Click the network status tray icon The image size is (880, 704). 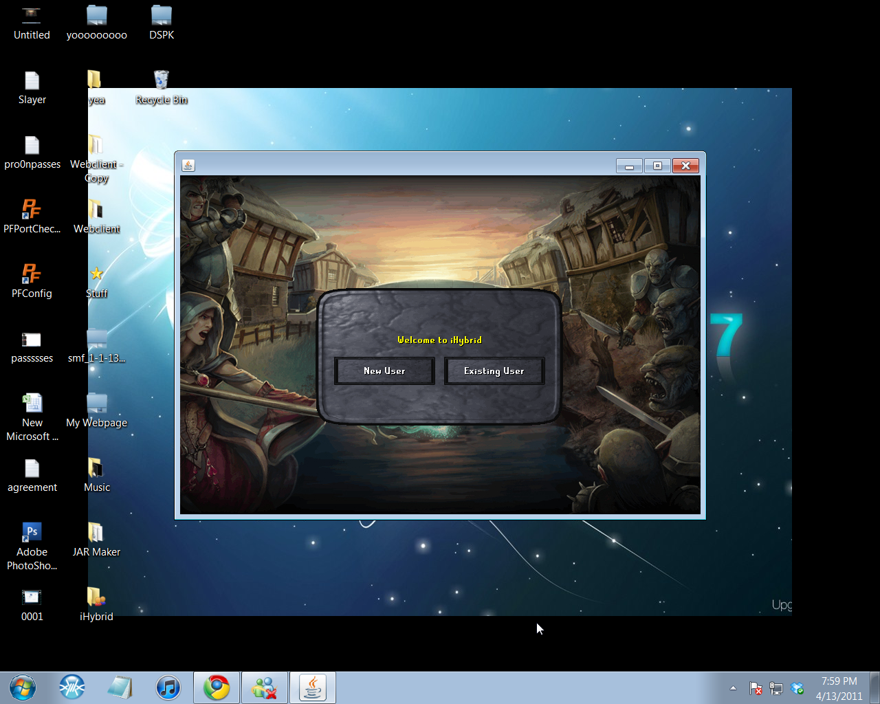point(776,688)
